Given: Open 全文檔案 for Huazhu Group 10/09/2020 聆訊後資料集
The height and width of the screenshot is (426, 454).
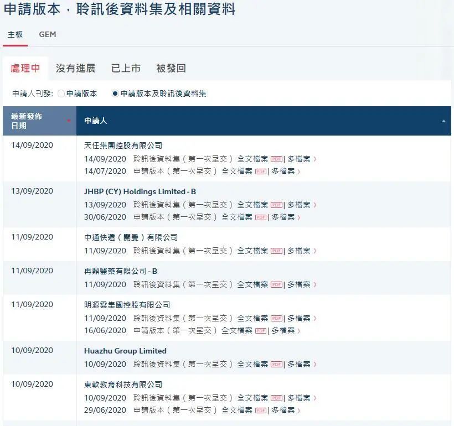Looking at the screenshot, I should (x=252, y=364).
